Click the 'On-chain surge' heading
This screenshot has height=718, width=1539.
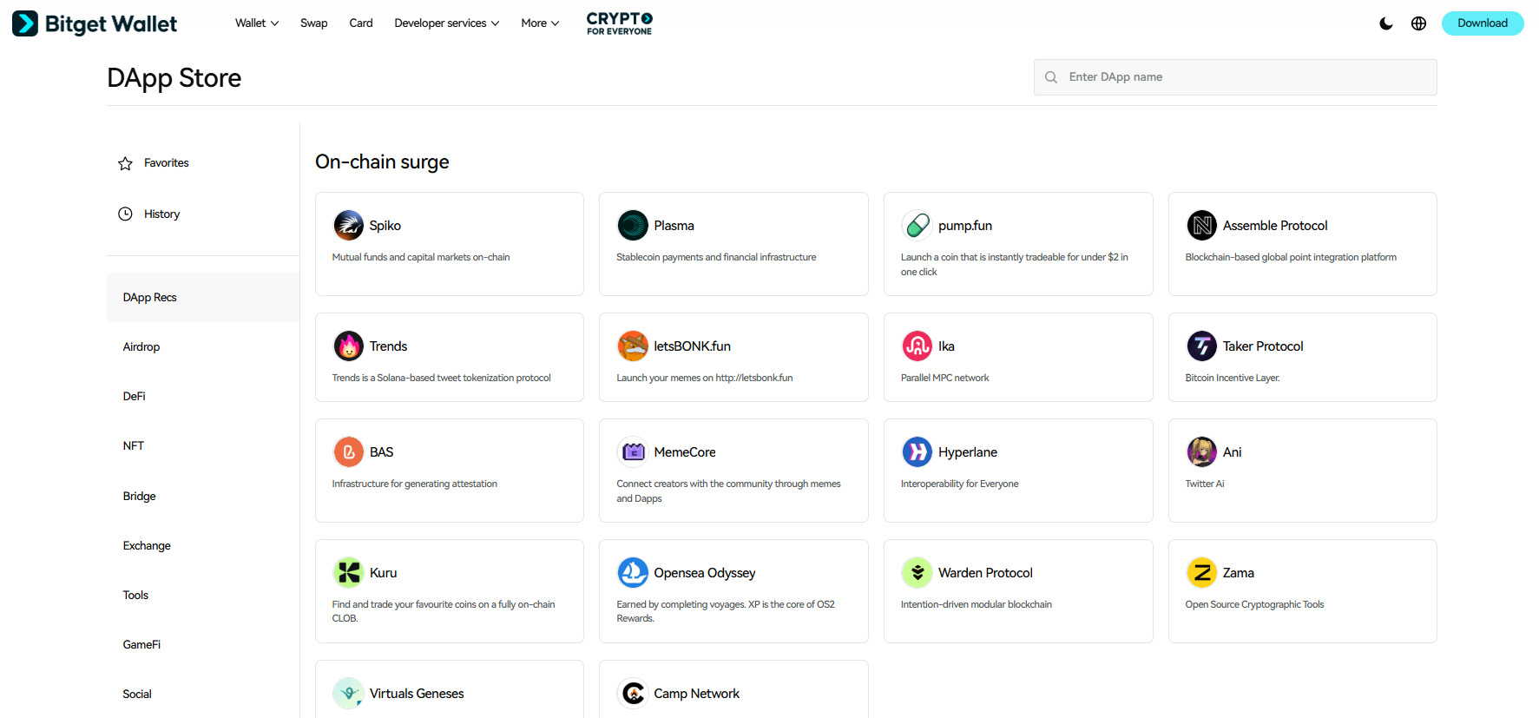coord(382,162)
